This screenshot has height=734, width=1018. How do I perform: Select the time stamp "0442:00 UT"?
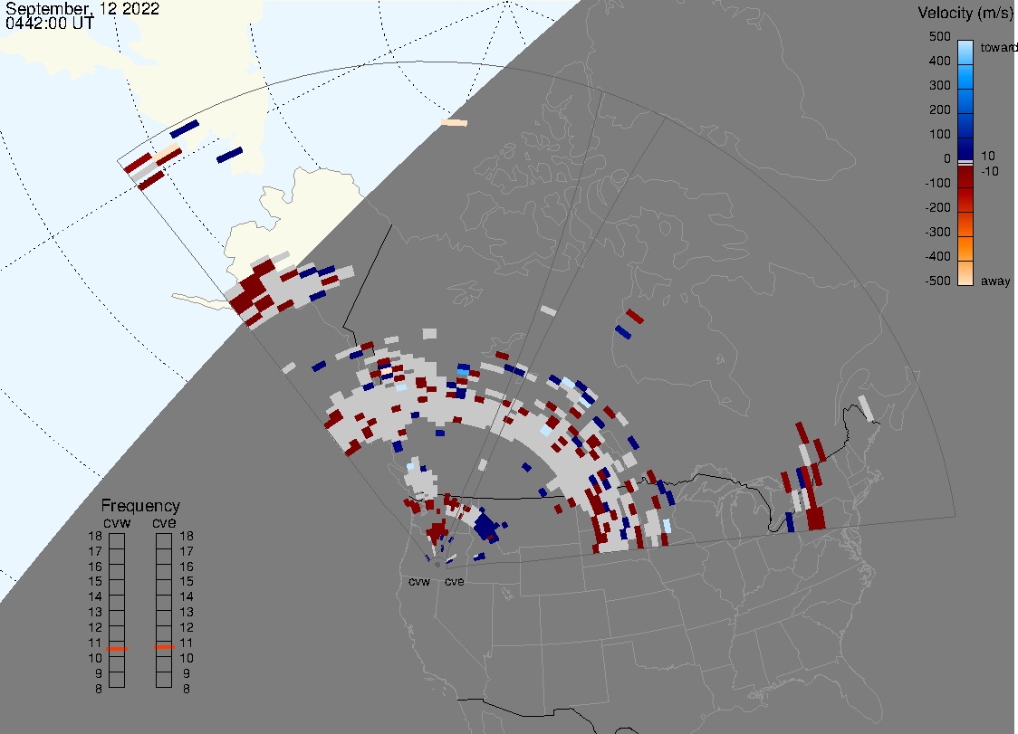coord(50,24)
